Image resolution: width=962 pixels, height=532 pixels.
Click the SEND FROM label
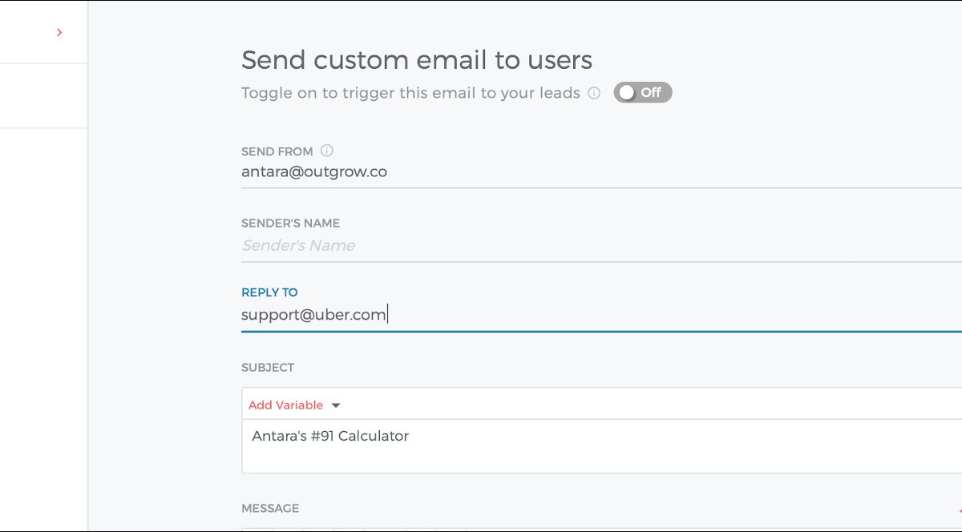coord(277,151)
